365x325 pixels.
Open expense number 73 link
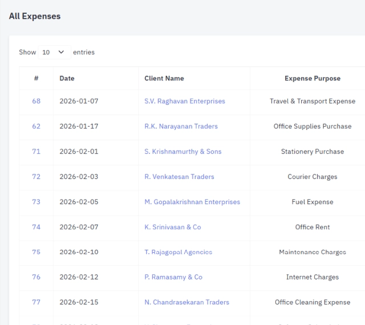coord(36,202)
